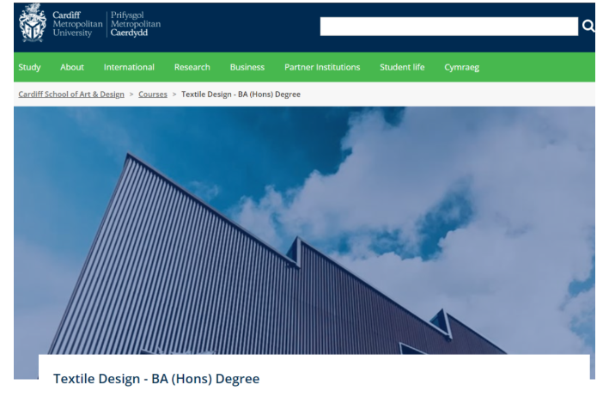Click the Textile Design breadcrumb current page text

[241, 94]
